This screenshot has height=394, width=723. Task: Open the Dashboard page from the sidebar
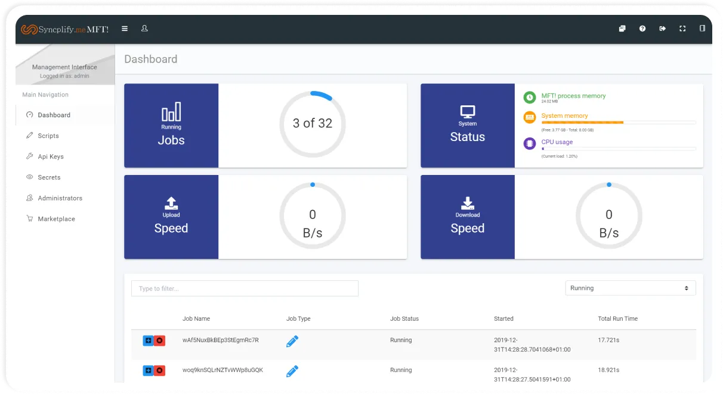point(53,115)
